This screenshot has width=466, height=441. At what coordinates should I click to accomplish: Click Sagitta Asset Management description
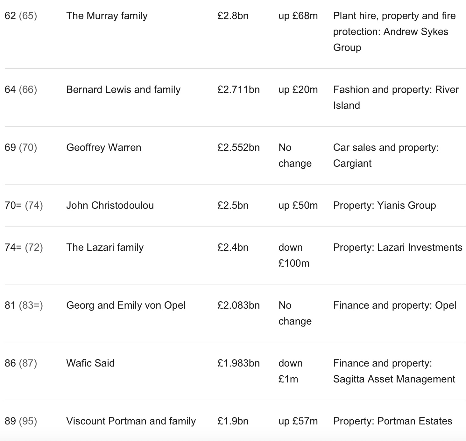tap(394, 371)
